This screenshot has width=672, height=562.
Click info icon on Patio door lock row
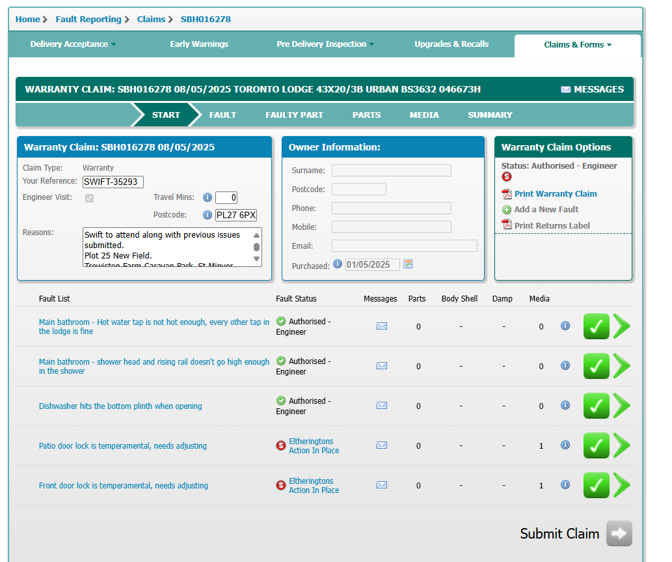click(x=565, y=445)
